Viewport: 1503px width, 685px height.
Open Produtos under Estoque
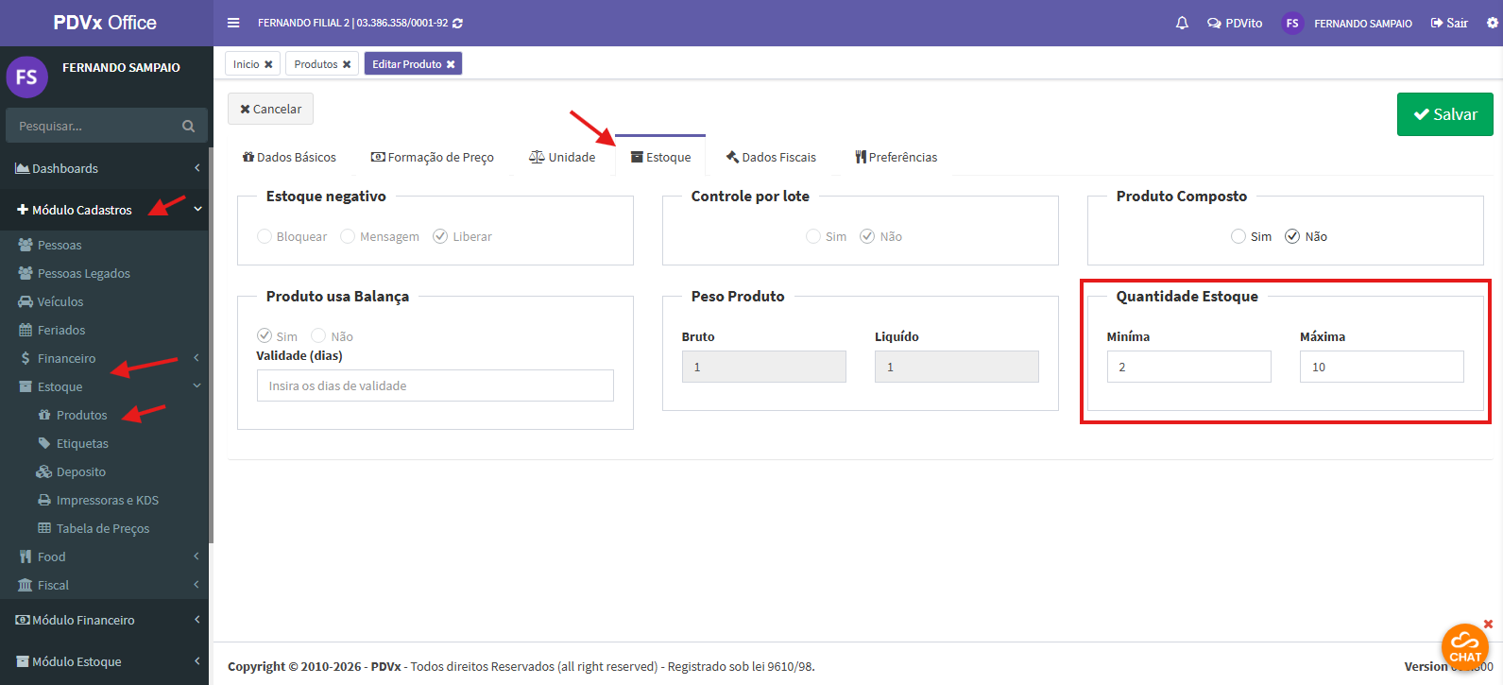[x=81, y=415]
